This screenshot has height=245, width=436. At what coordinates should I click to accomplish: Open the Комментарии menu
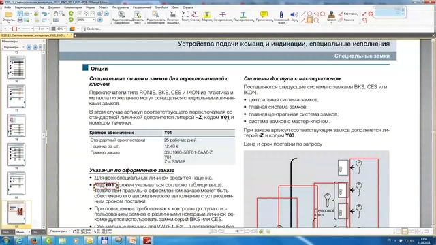tap(73, 7)
